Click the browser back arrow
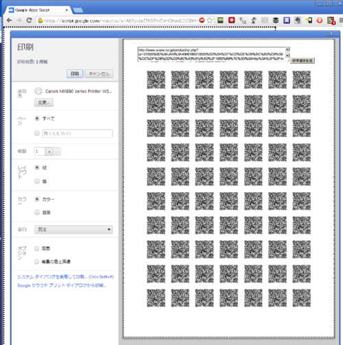The image size is (343, 345). click(10, 21)
